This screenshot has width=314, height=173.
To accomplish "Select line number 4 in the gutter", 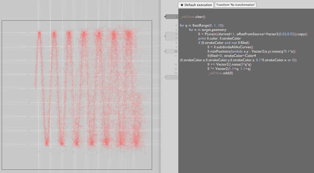I will pyautogui.click(x=176, y=25).
